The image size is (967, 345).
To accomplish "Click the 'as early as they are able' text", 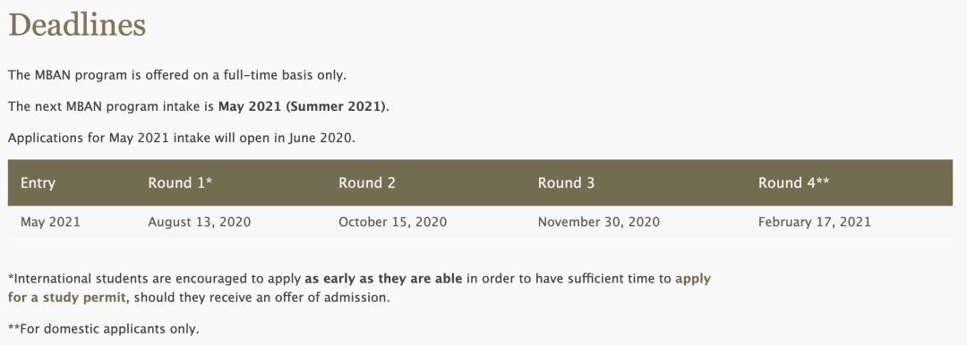I will [x=383, y=279].
